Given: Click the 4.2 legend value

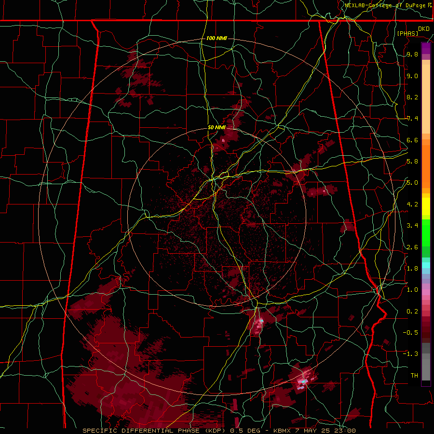Looking at the screenshot, I should pyautogui.click(x=412, y=204).
